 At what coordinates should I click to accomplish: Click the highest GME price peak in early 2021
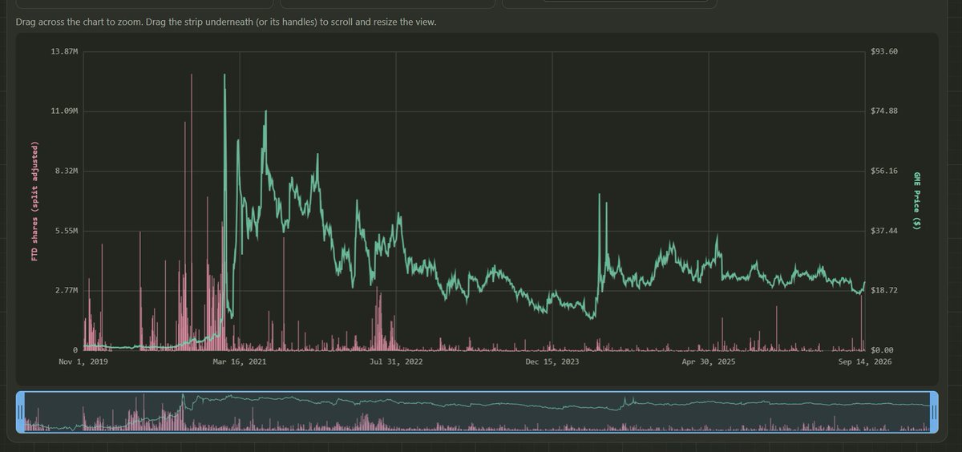tap(224, 75)
